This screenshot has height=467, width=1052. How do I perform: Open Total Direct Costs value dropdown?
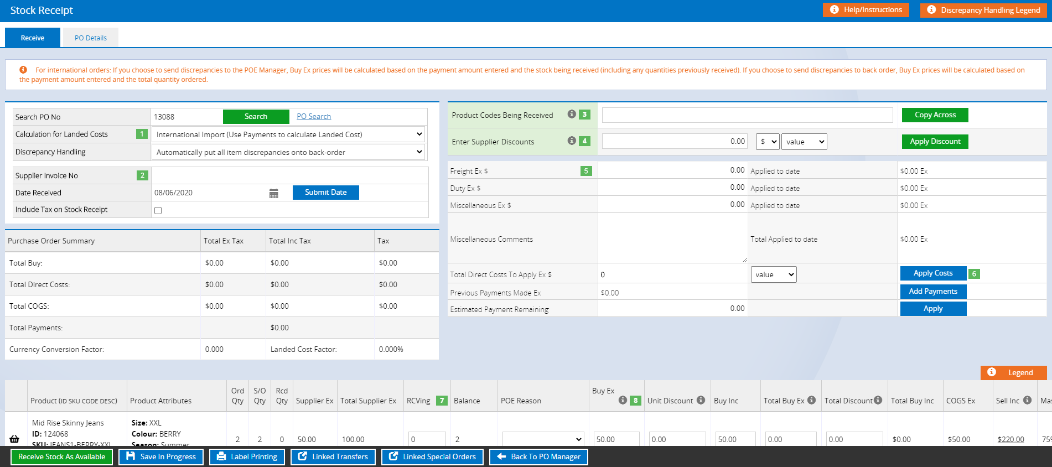(x=774, y=274)
